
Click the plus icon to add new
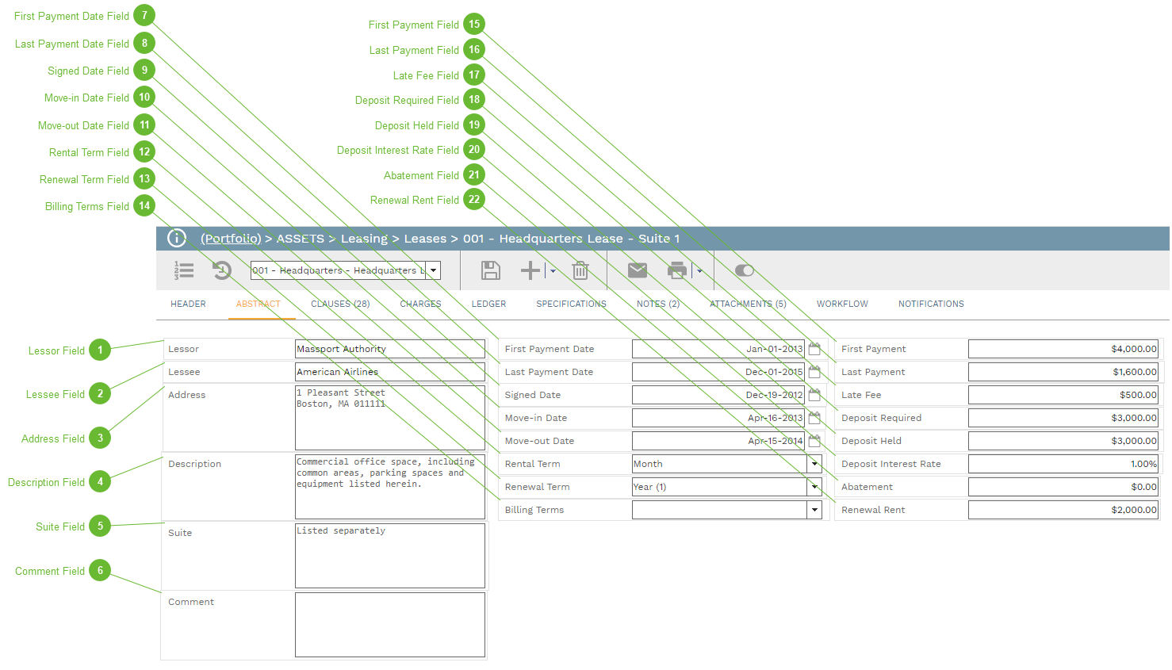[530, 270]
